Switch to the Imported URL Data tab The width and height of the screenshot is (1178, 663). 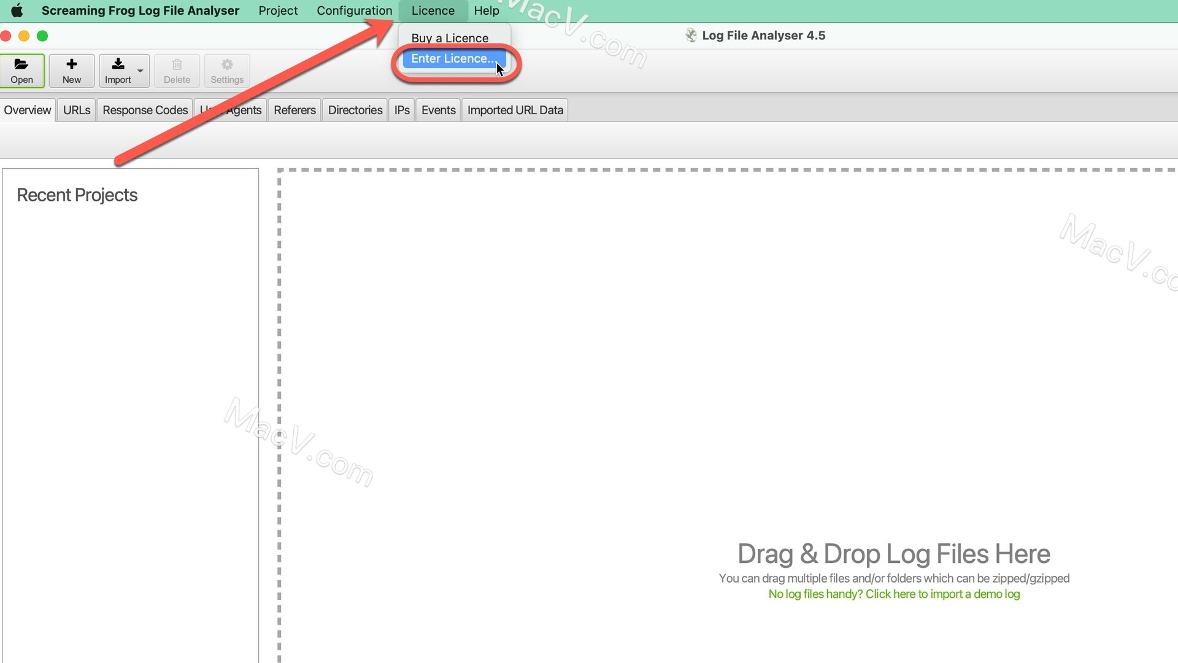(515, 110)
